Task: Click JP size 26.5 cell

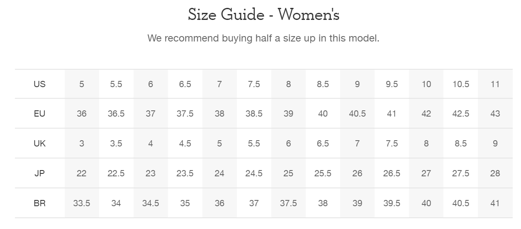Action: click(392, 173)
